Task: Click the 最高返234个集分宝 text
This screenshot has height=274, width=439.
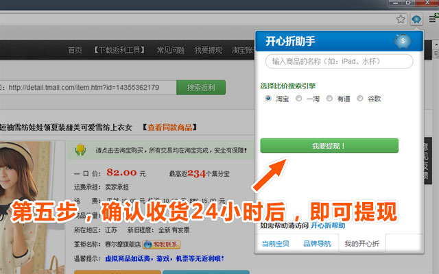Action: 199,173
